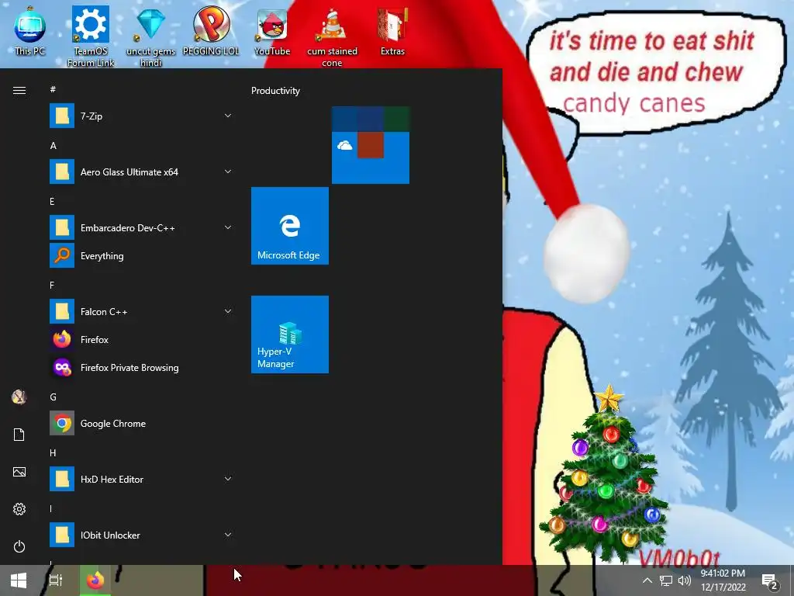Launch Google Chrome from app list

click(x=142, y=423)
